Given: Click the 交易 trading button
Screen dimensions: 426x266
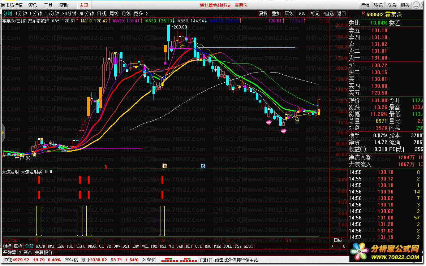Looking at the screenshot, I should (x=392, y=5).
